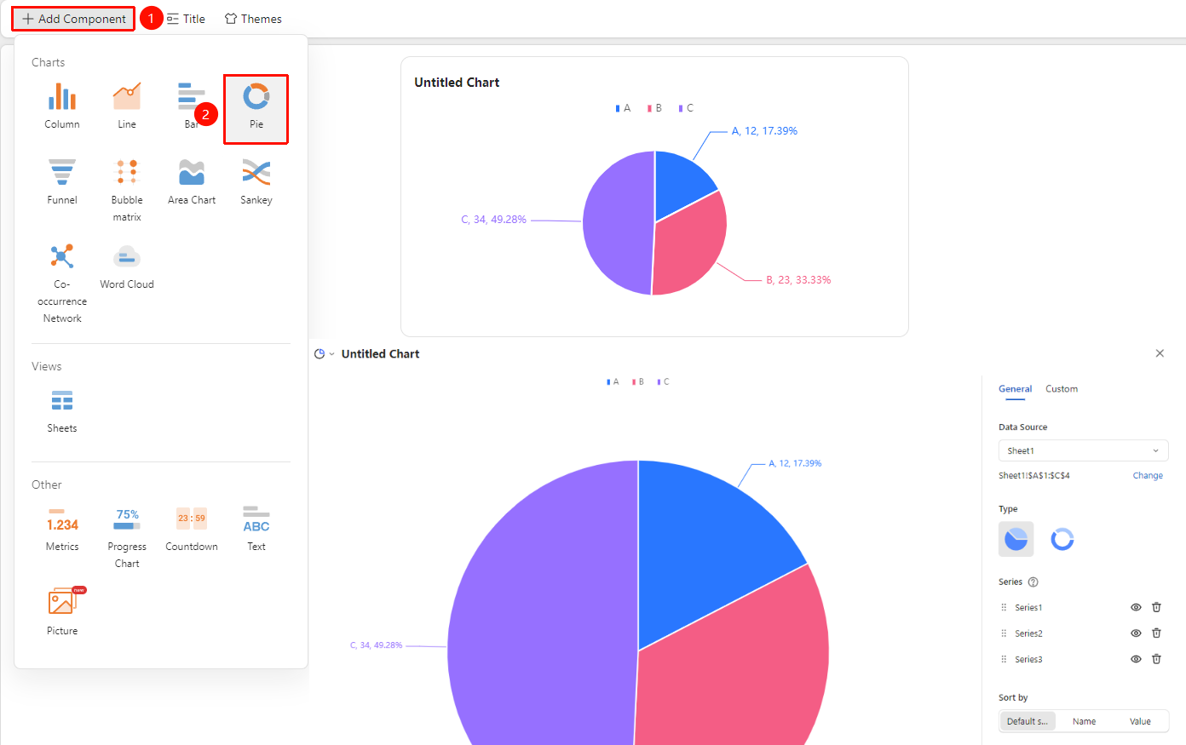1186x745 pixels.
Task: Click legend swatch C in dashboard chart
Action: (680, 108)
